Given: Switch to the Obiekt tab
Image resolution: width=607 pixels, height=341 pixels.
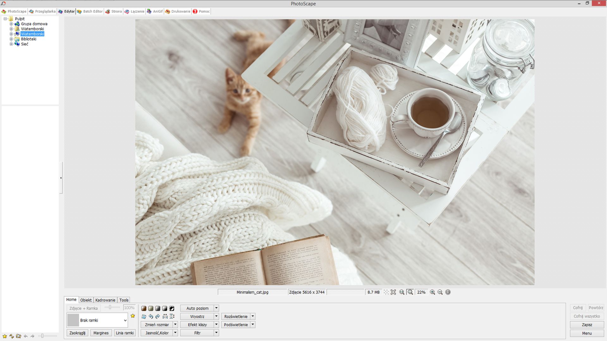Looking at the screenshot, I should pyautogui.click(x=86, y=300).
